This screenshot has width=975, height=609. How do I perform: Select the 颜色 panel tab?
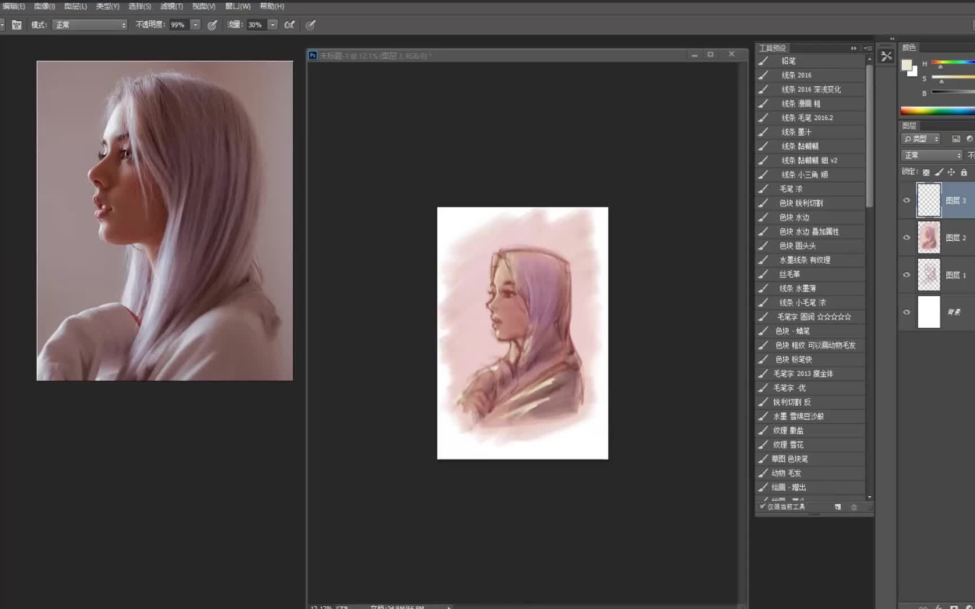pyautogui.click(x=909, y=48)
